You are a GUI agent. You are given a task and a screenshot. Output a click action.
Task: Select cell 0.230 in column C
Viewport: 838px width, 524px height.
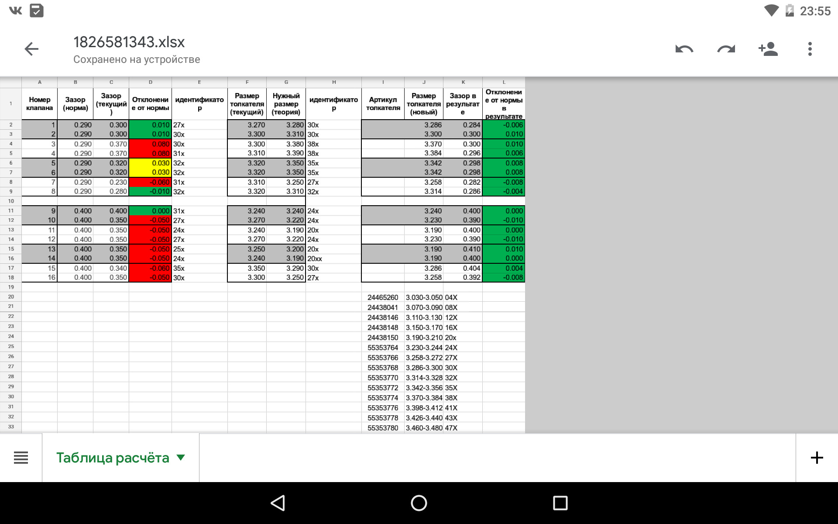tap(111, 182)
